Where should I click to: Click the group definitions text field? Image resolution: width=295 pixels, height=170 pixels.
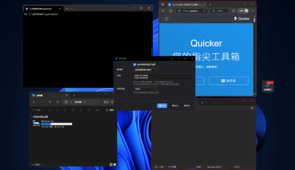[x=163, y=76]
